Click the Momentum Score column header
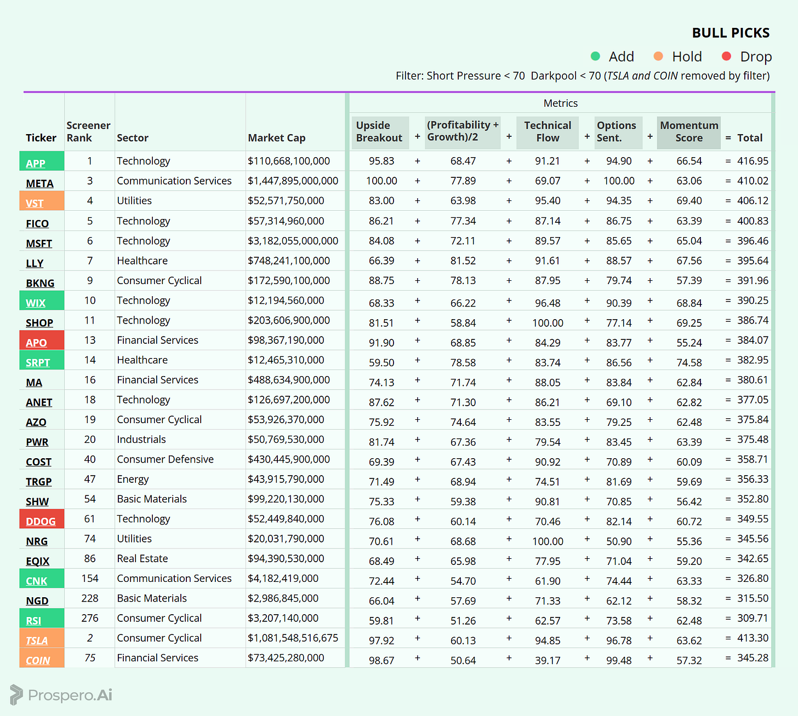 pos(689,132)
